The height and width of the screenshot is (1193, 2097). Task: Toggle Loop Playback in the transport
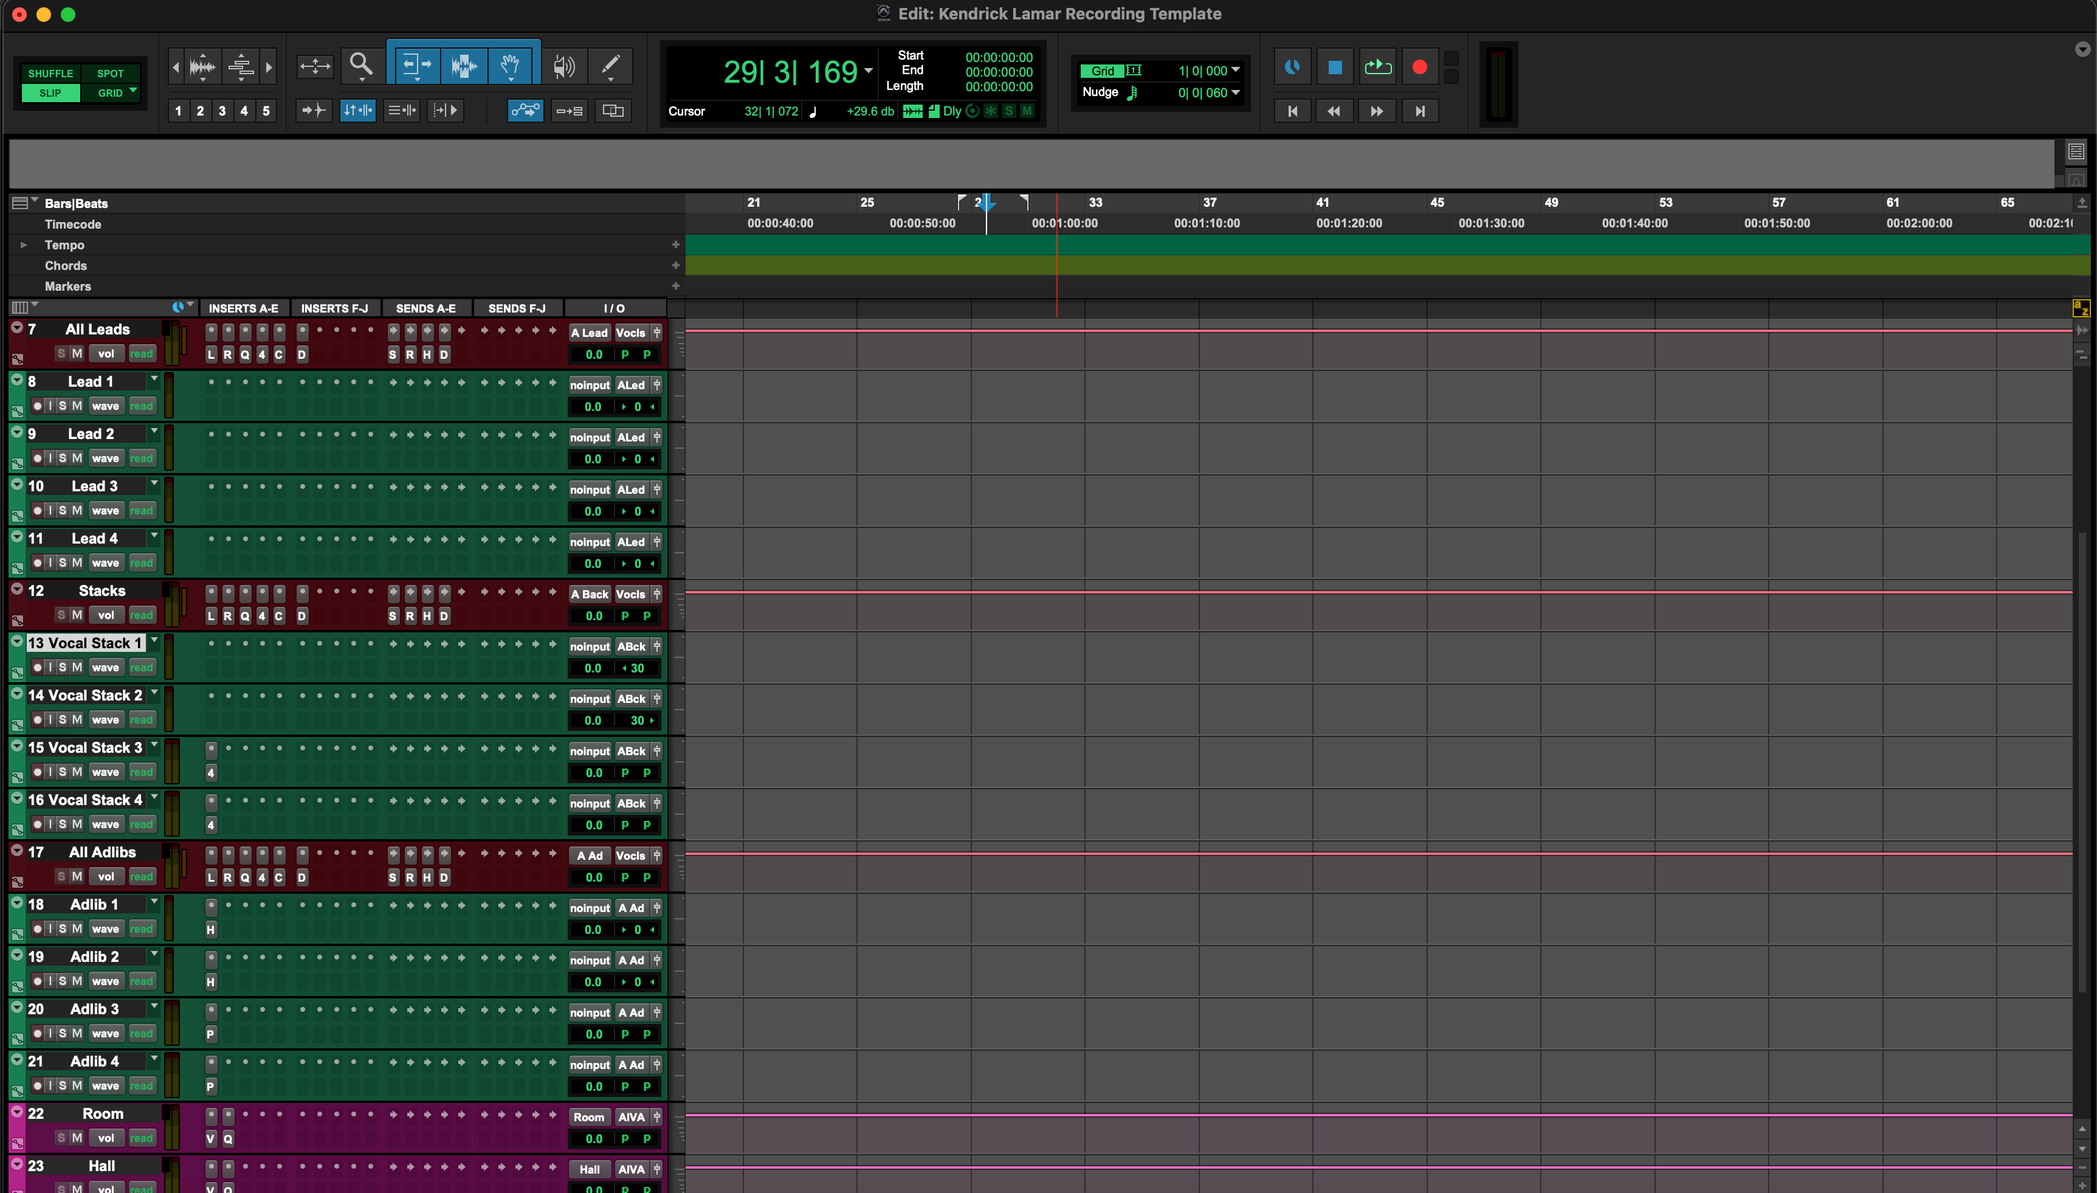tap(1377, 66)
